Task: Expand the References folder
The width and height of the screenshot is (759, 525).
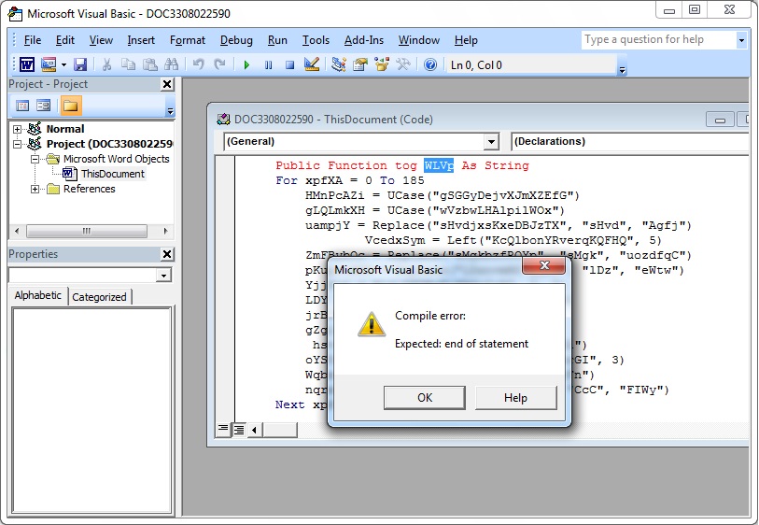Action: (35, 190)
